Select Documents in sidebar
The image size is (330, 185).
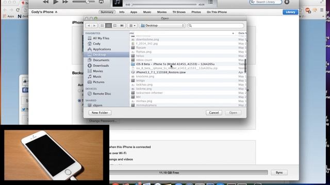tap(101, 60)
